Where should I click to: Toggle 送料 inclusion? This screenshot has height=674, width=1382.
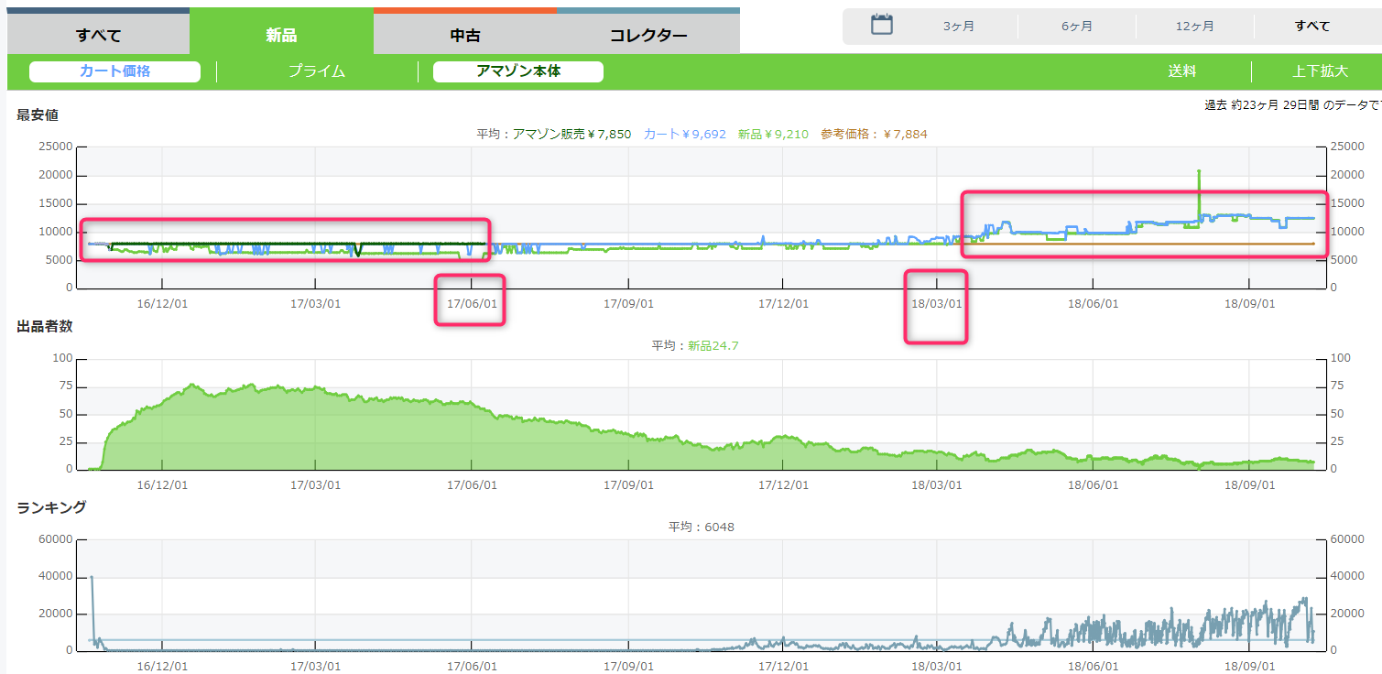pos(1181,71)
